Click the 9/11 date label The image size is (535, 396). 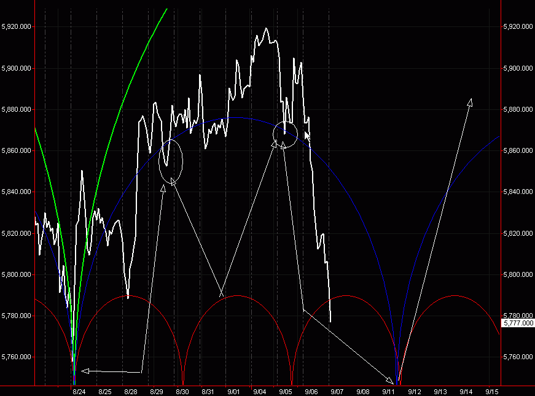(388, 392)
